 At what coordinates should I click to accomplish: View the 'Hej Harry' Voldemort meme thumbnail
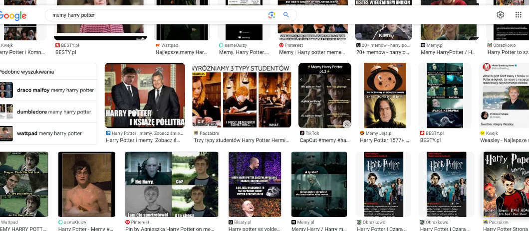(172, 184)
